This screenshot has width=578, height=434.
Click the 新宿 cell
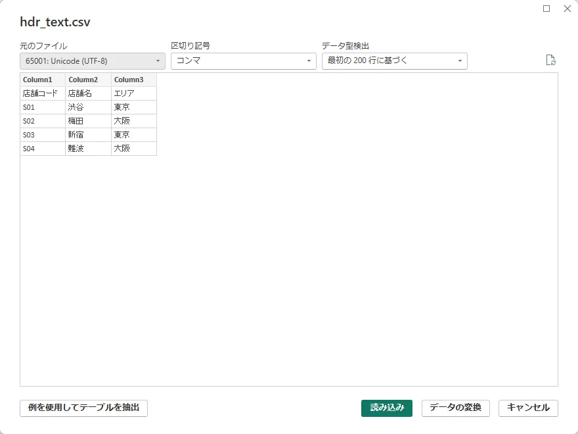click(89, 135)
